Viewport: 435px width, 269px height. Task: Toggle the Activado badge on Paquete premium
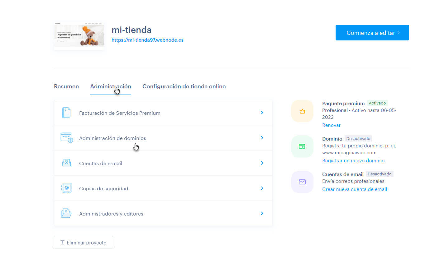pos(377,103)
